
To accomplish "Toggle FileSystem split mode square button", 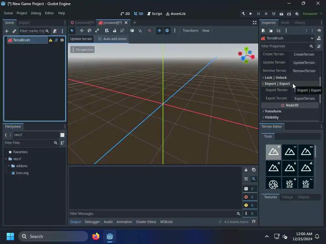I will (x=62, y=135).
